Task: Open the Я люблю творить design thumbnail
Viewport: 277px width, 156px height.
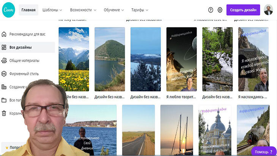Action: pos(181,59)
